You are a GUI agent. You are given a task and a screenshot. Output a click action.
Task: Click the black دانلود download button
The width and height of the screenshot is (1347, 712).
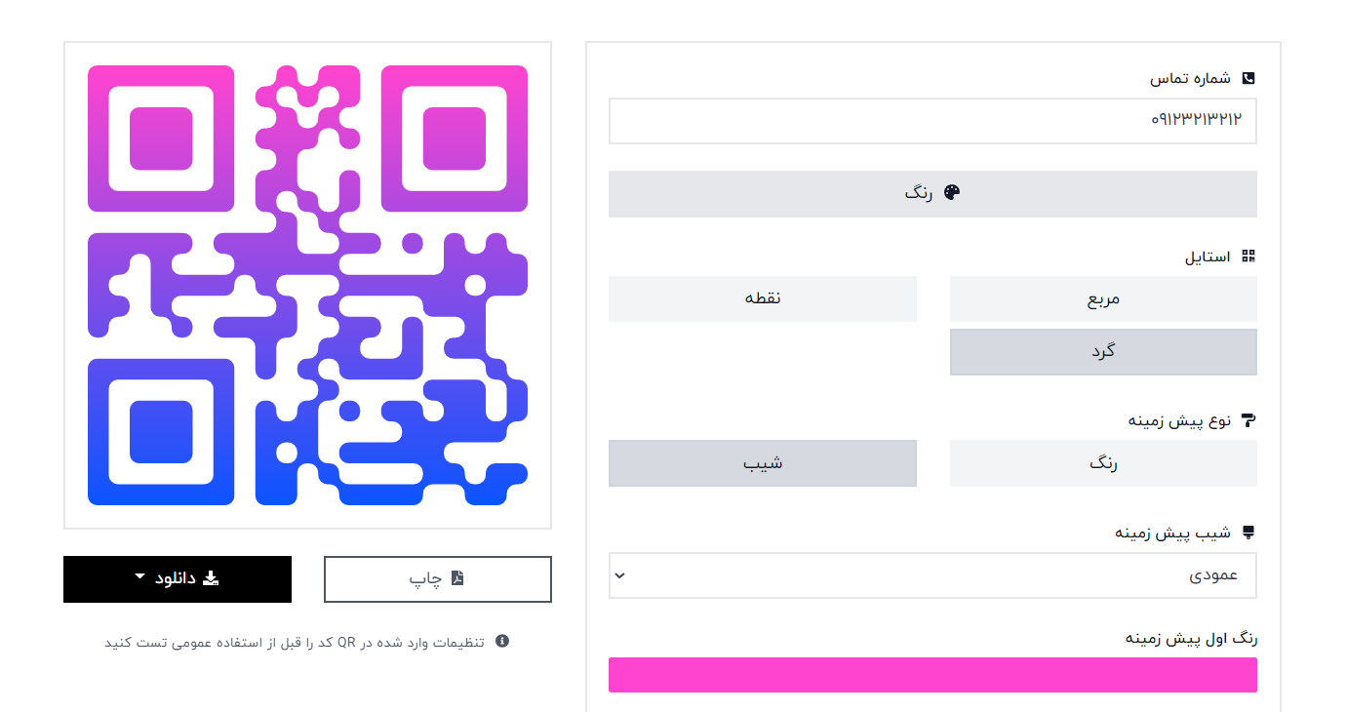[x=178, y=579]
